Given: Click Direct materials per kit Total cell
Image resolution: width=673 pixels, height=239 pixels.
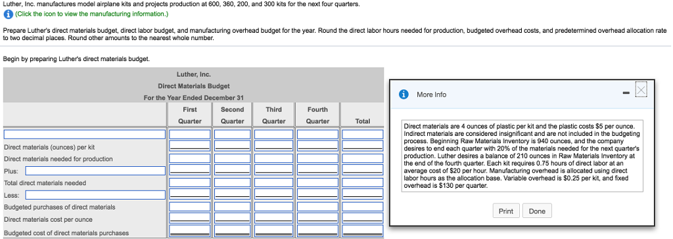Looking at the screenshot, I should [363, 146].
